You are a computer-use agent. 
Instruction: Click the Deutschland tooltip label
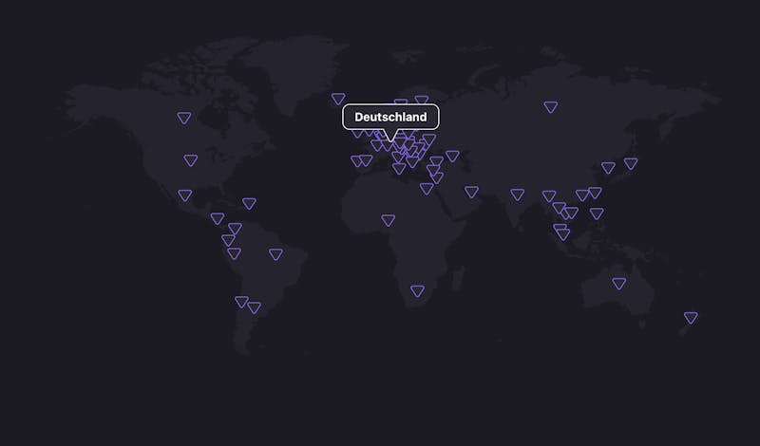390,117
